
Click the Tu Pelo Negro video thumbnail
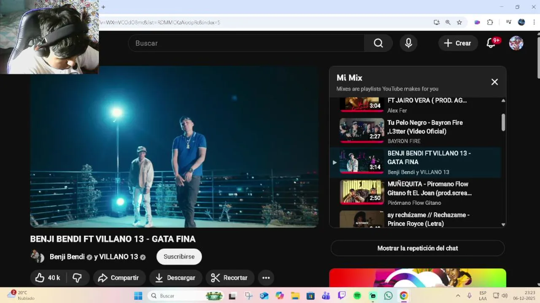[362, 130]
